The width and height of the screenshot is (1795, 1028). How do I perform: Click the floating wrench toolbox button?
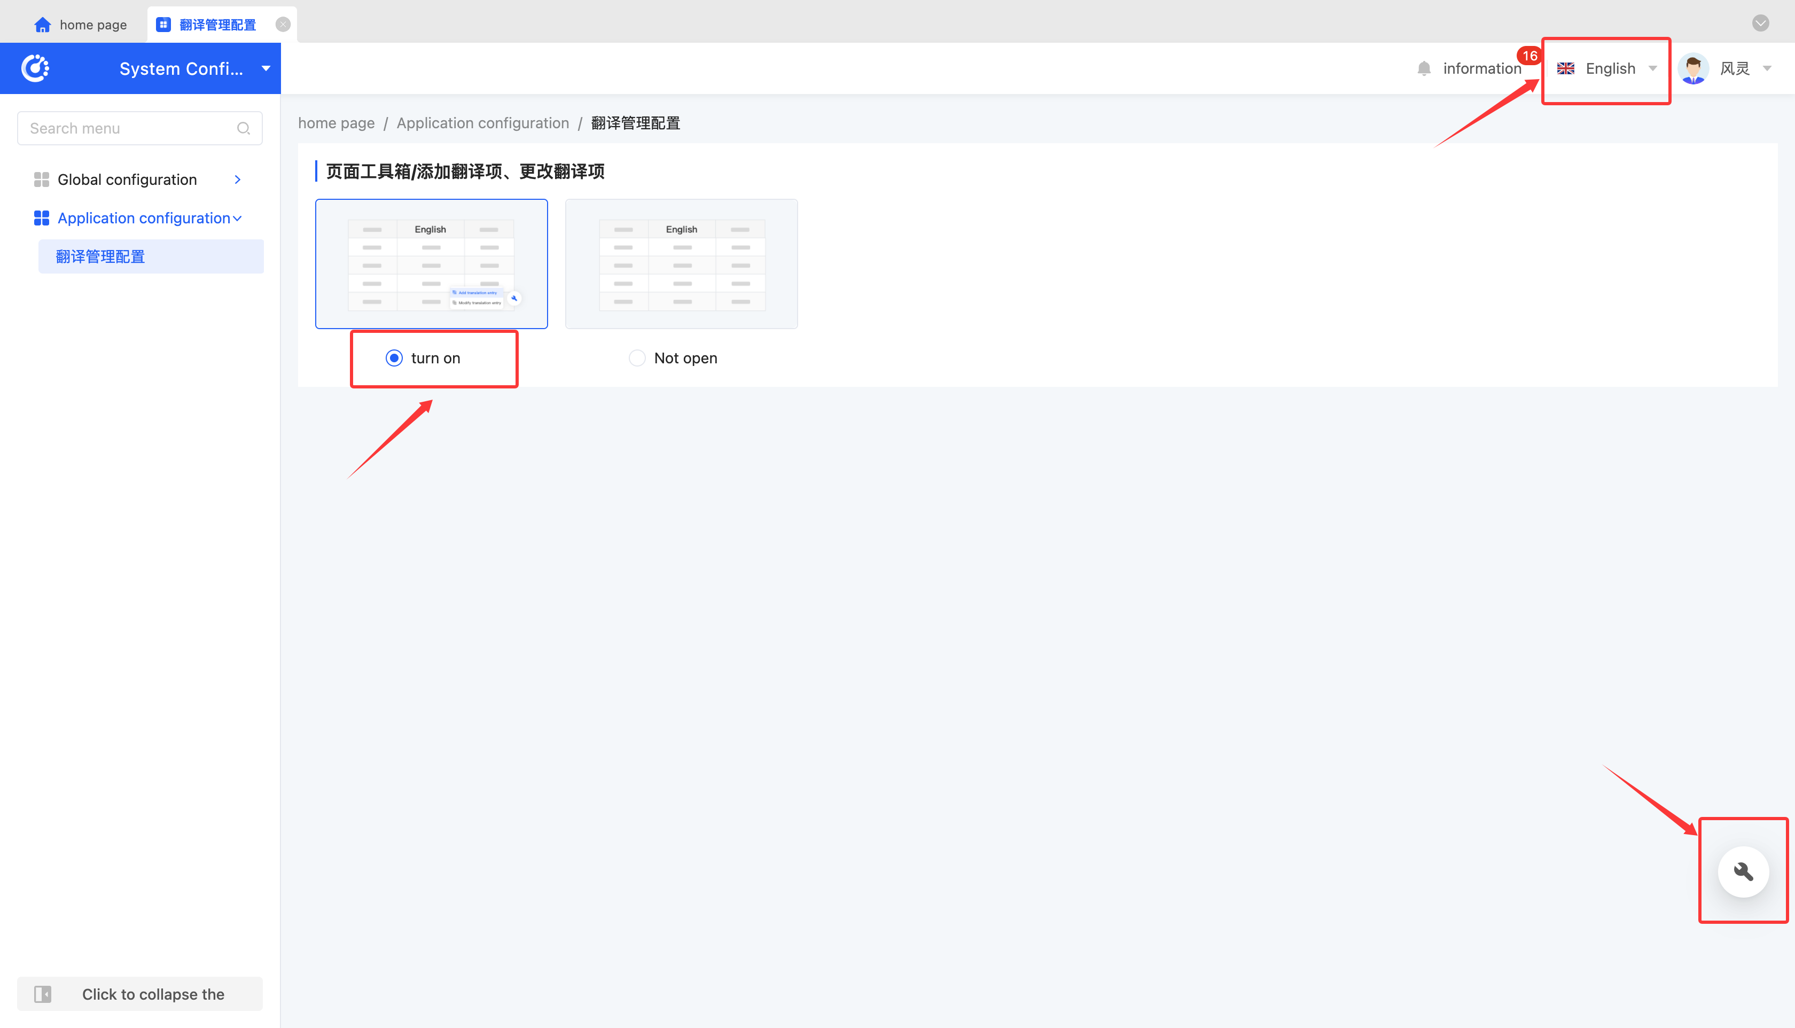tap(1743, 871)
